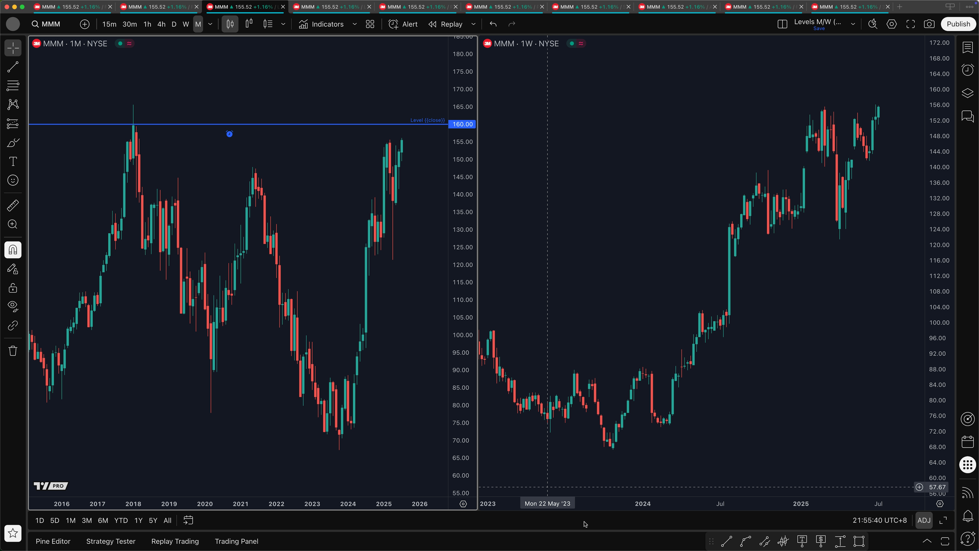Select the M monthly timeframe
979x551 pixels.
198,24
